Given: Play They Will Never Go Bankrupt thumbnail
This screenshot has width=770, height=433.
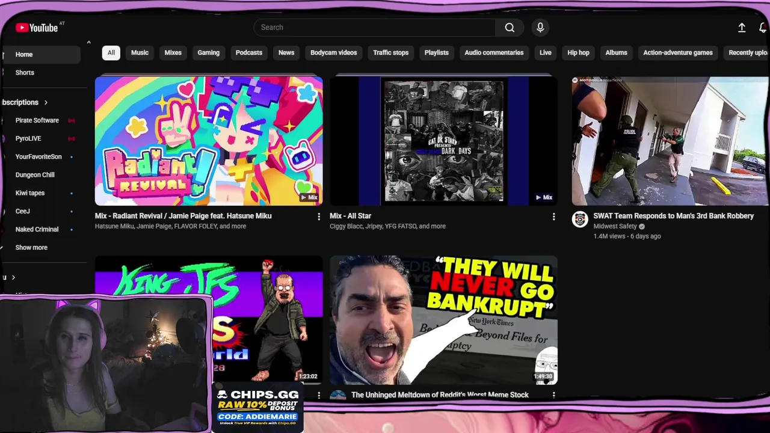Looking at the screenshot, I should pos(443,321).
